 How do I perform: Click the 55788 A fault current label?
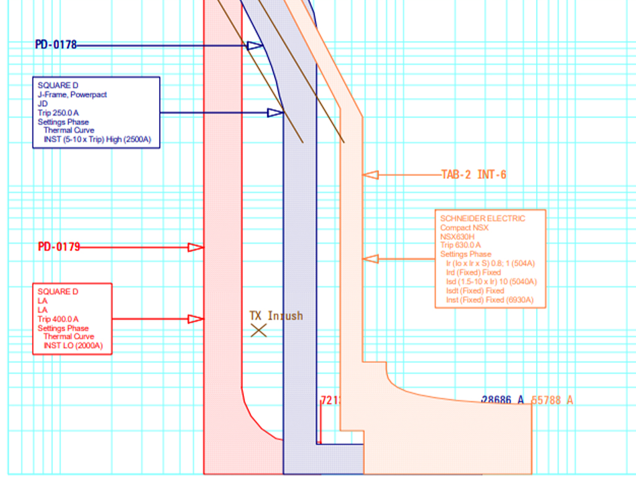tap(552, 401)
